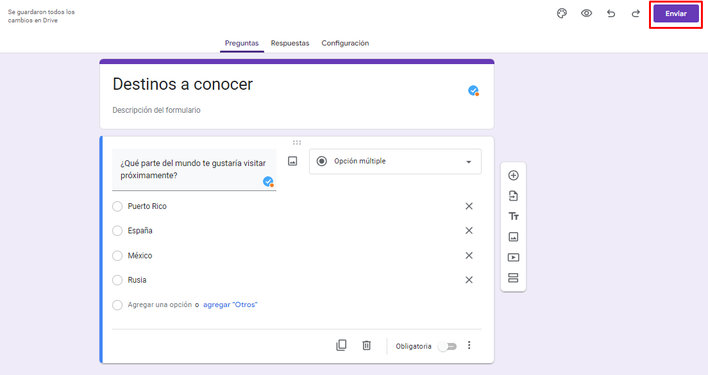Delete the question with trash icon
Viewport: 708px width, 375px height.
point(366,346)
